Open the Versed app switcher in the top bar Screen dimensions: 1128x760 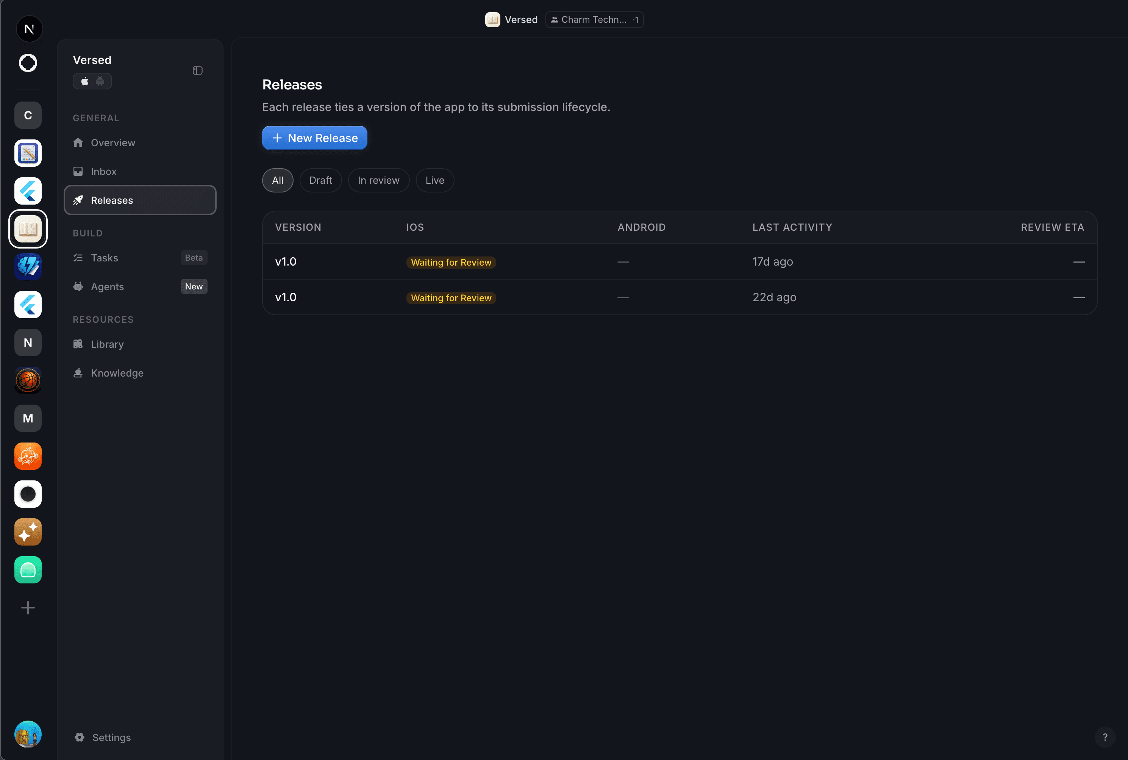pyautogui.click(x=511, y=19)
